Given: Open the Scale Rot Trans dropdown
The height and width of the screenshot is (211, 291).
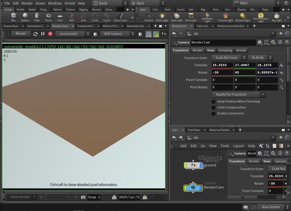Looking at the screenshot, I should click(229, 58).
